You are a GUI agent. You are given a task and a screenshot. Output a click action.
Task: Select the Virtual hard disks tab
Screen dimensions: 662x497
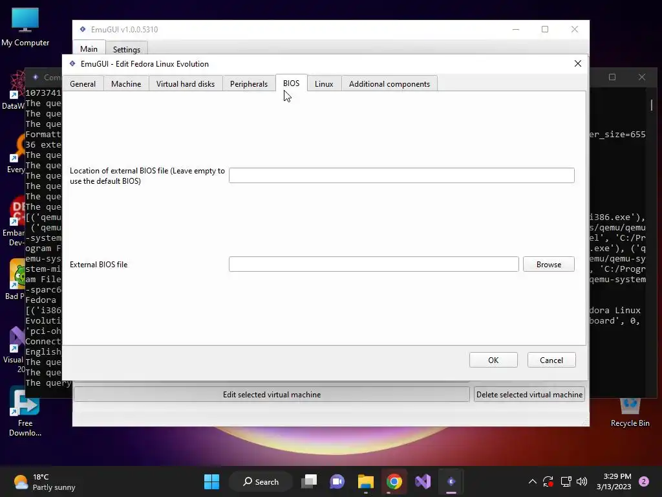(186, 83)
